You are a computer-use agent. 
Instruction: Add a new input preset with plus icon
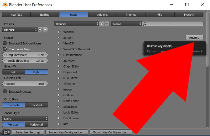click(x=40, y=30)
